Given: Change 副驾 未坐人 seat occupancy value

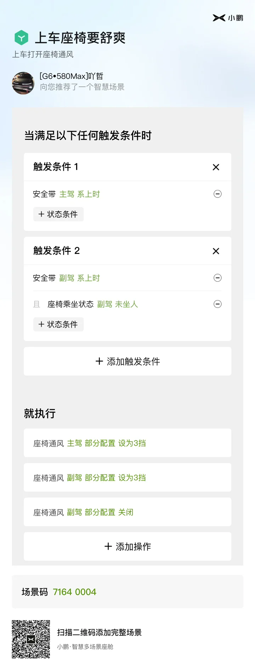Looking at the screenshot, I should [x=118, y=304].
